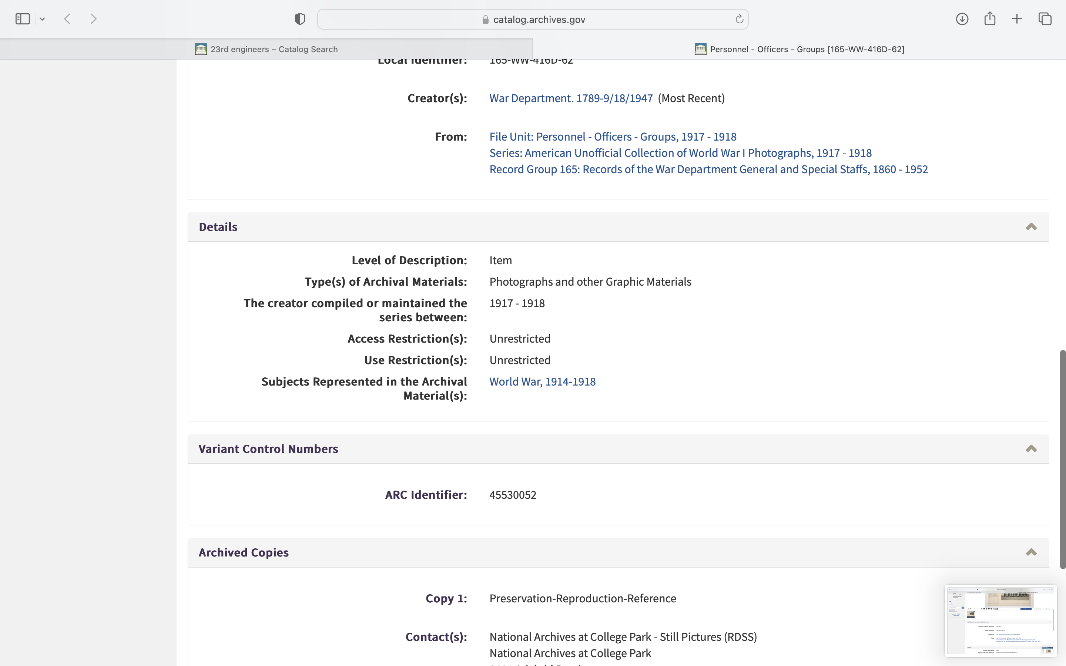Follow the World War, 1914-1918 subject link
The width and height of the screenshot is (1066, 666).
coord(542,381)
